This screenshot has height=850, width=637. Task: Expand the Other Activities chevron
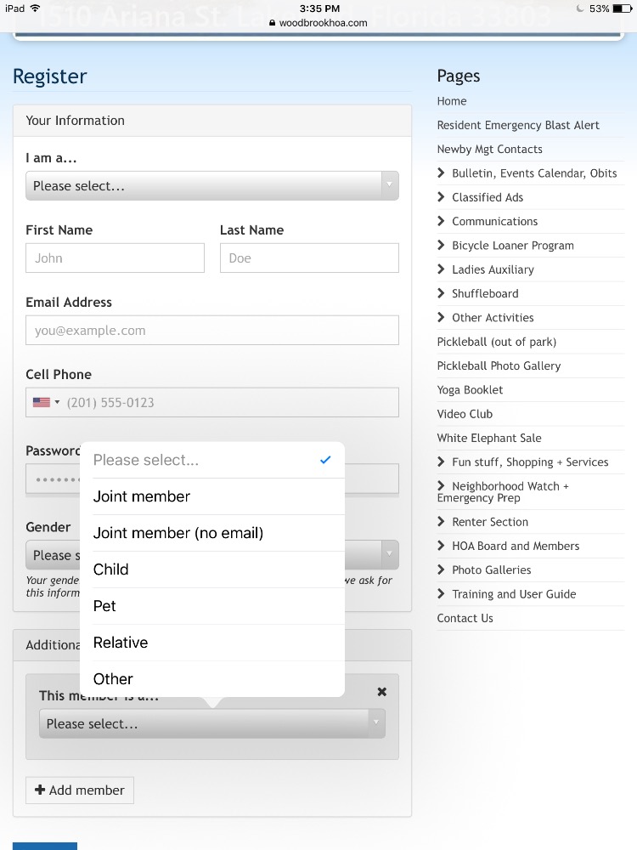441,317
